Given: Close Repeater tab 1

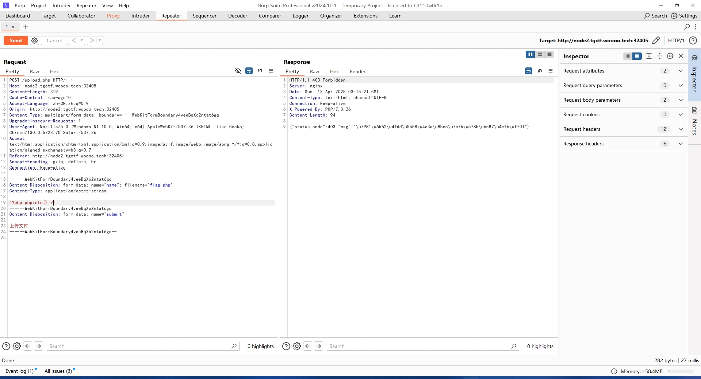Looking at the screenshot, I should coord(13,27).
